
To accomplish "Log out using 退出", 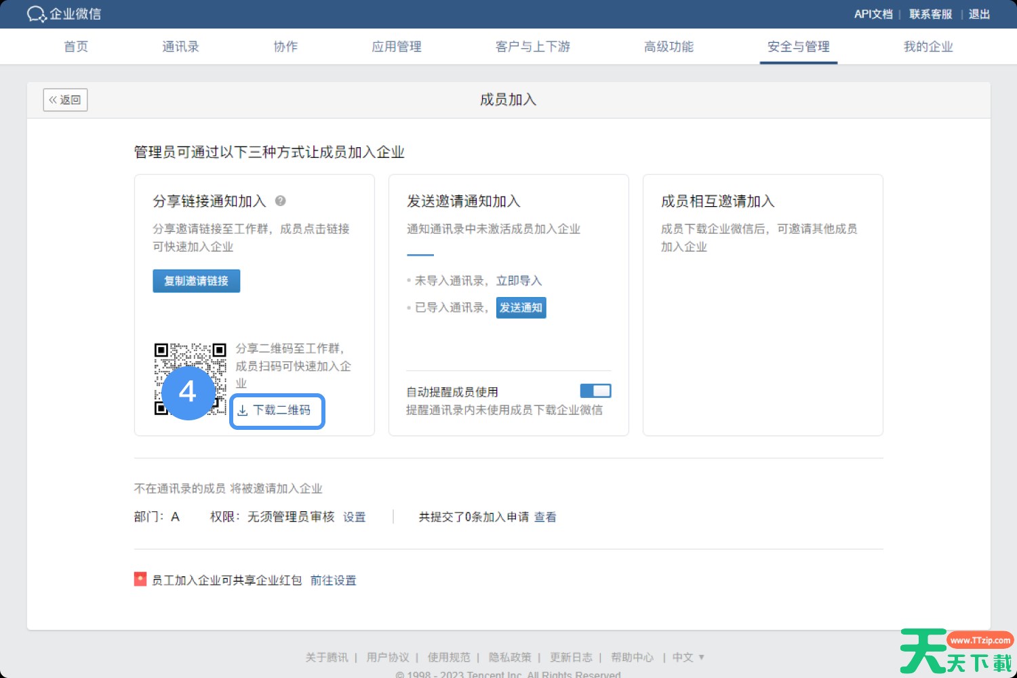I will (979, 14).
